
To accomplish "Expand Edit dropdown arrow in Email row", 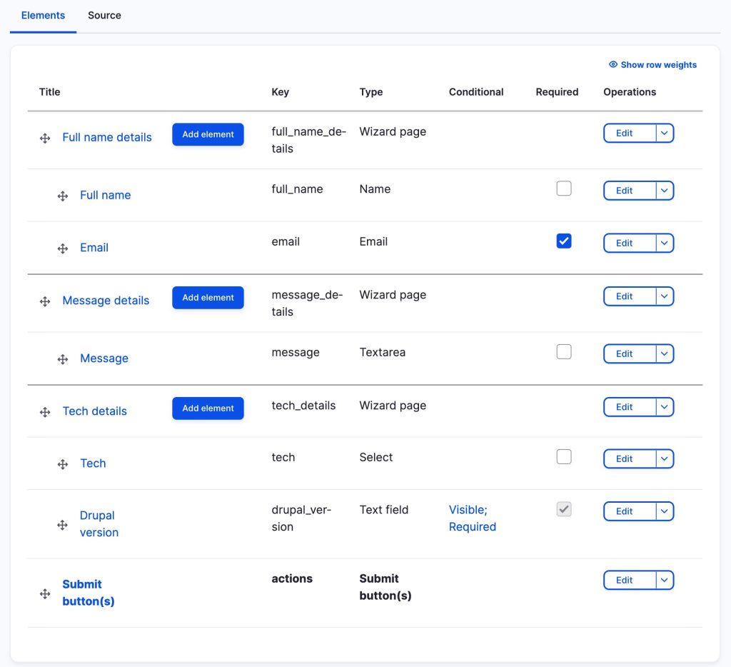I will pyautogui.click(x=665, y=243).
